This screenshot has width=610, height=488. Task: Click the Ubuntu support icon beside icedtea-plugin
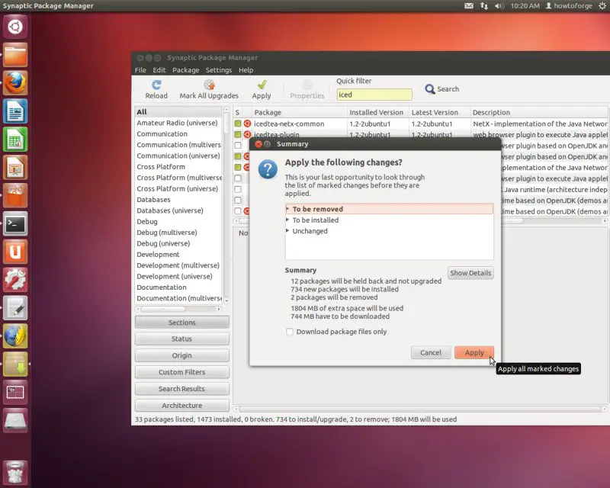(247, 135)
